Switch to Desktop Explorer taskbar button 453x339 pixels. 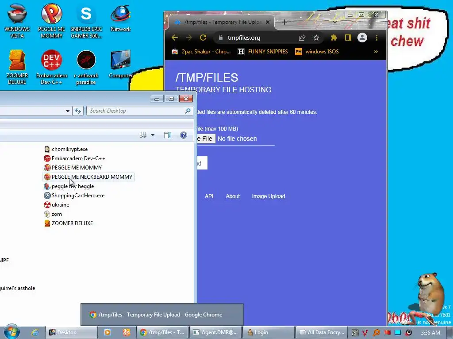click(71, 332)
